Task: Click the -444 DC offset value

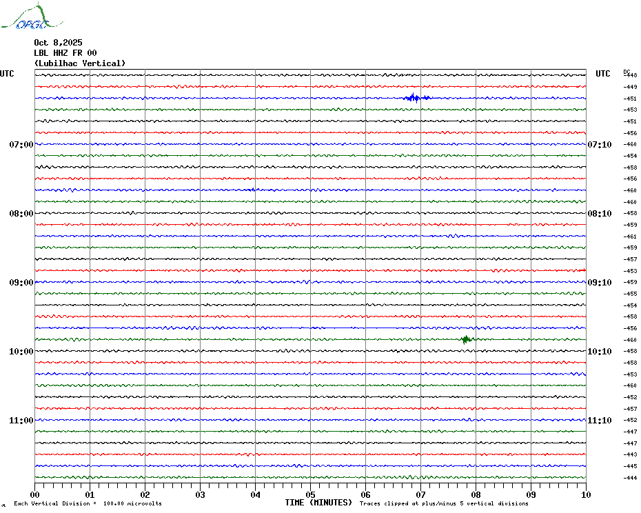Action: point(630,478)
